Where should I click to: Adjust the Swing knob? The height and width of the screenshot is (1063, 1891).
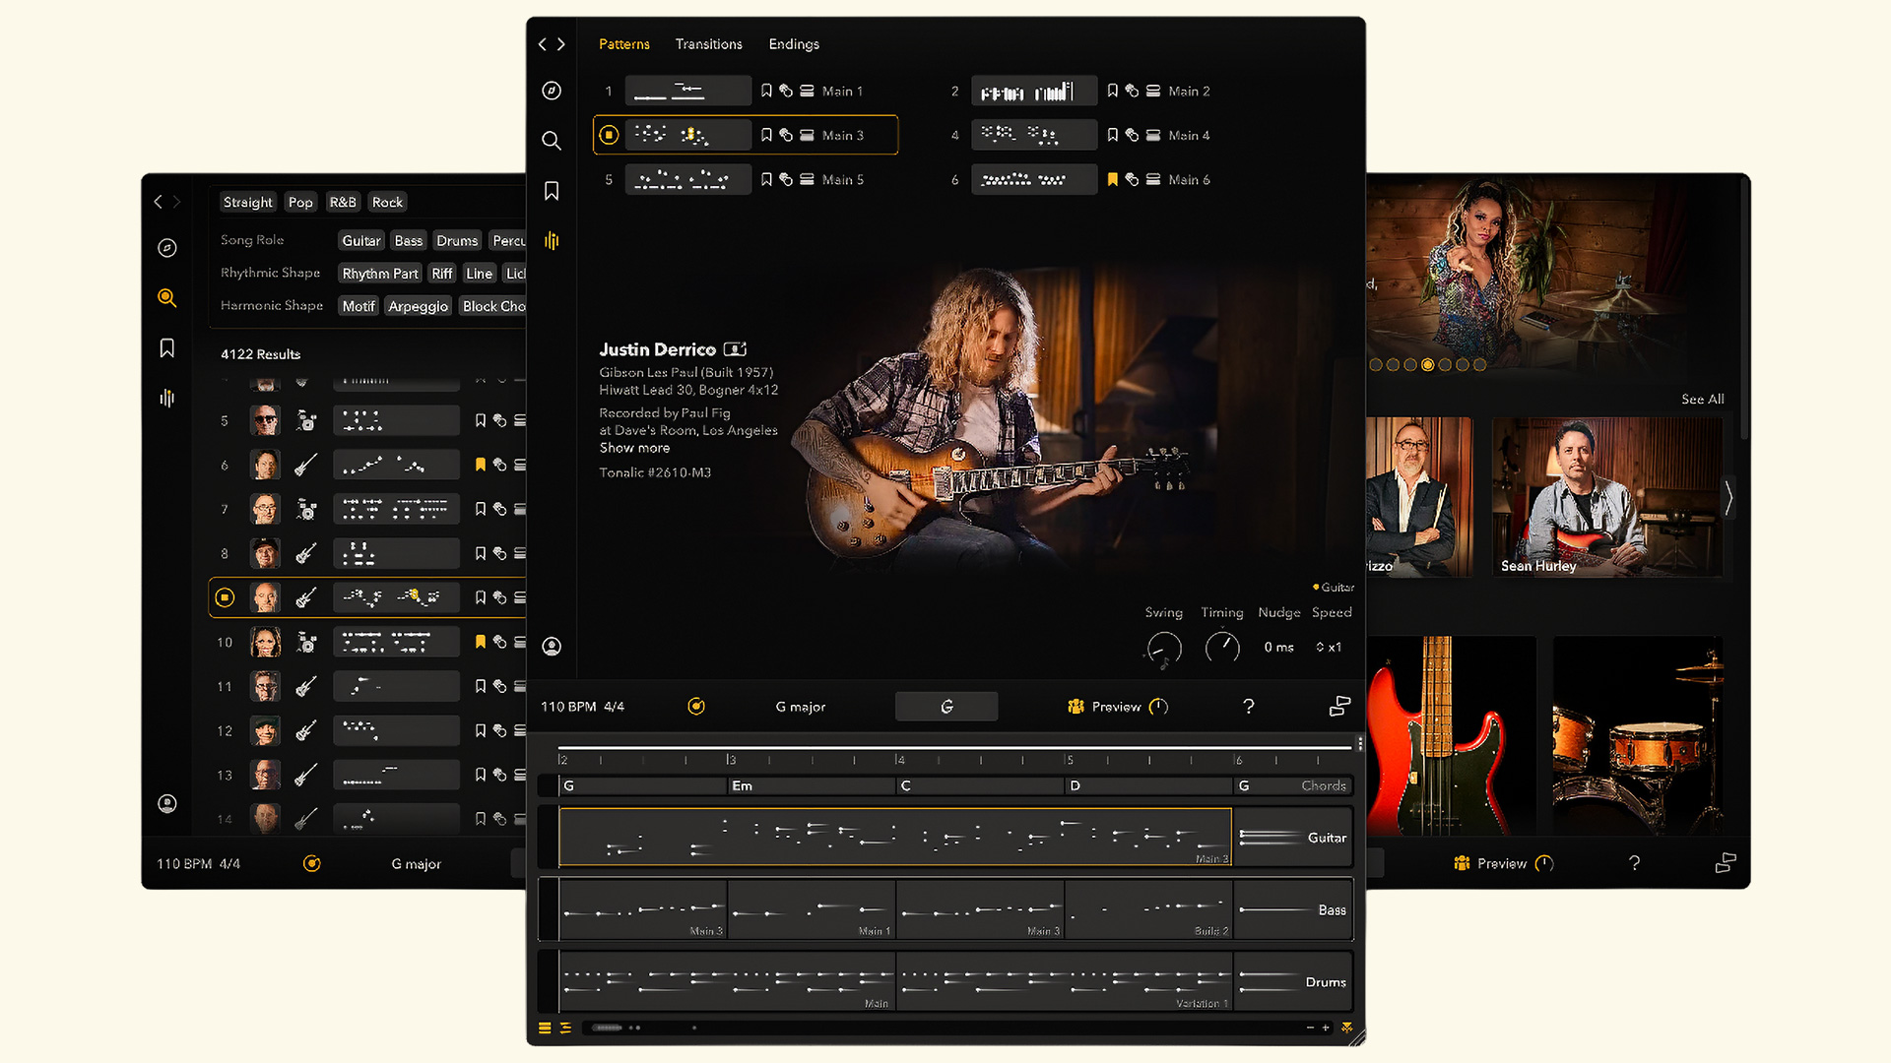pos(1163,648)
